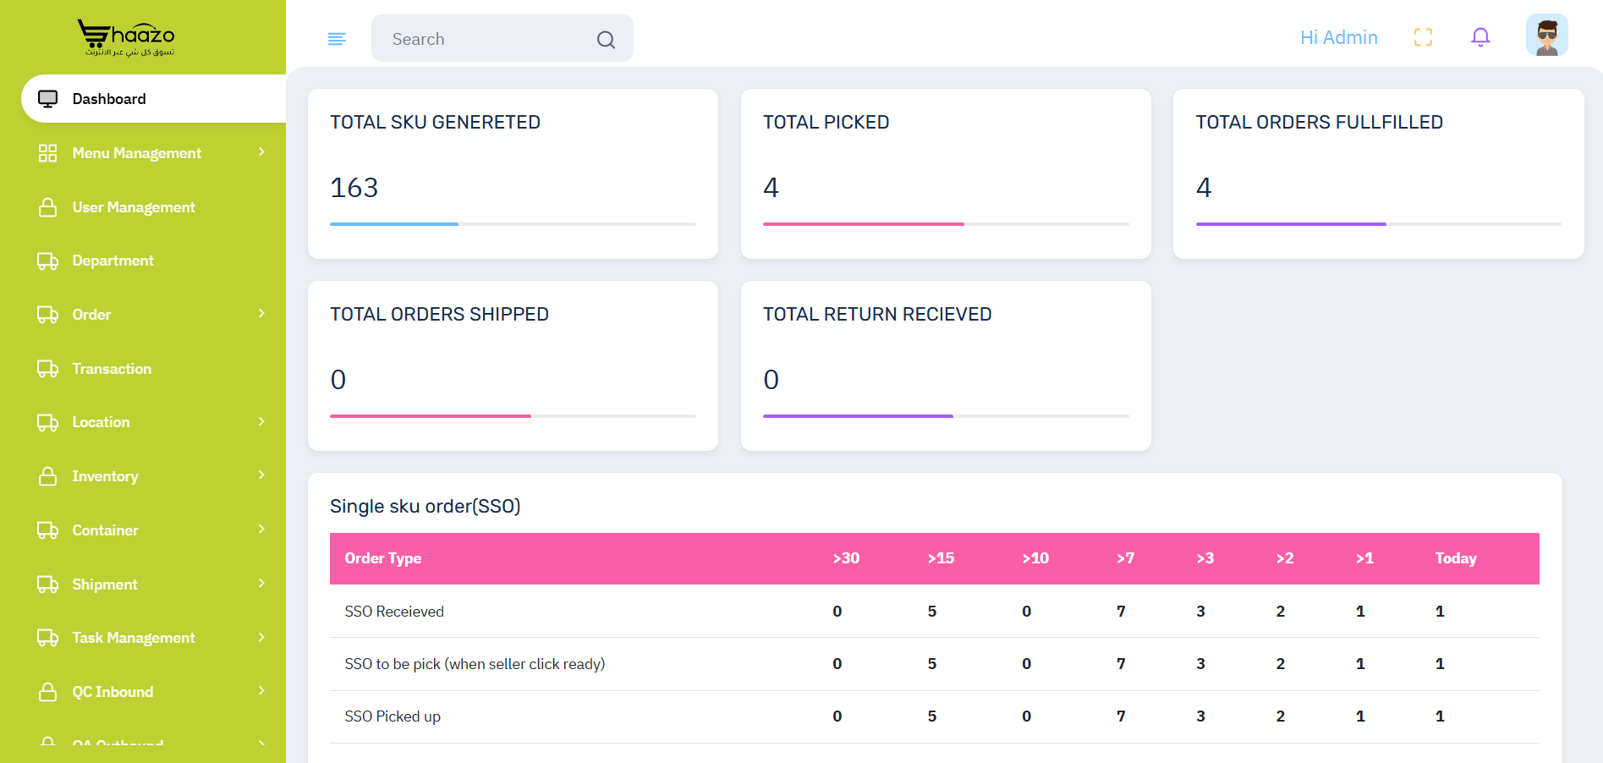Viewport: 1603px width, 763px height.
Task: Click the >15 column header
Action: 941,558
